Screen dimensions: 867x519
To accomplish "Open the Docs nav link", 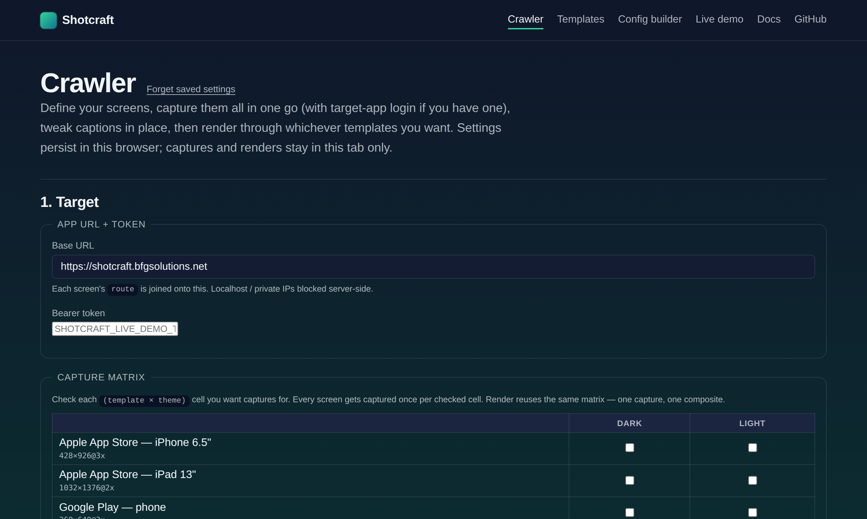I will (x=768, y=19).
